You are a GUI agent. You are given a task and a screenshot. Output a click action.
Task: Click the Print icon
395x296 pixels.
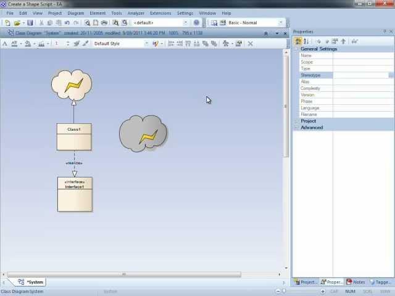point(104,23)
